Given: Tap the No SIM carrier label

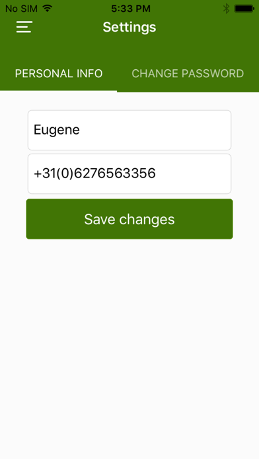Looking at the screenshot, I should point(21,9).
